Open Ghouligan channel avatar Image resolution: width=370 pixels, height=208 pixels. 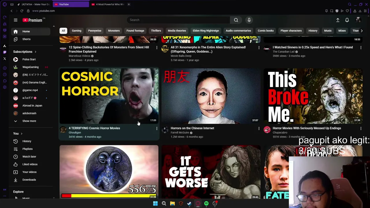[63, 130]
